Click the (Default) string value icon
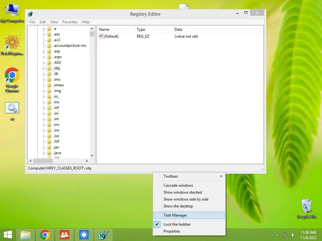This screenshot has width=322, height=241. (101, 36)
